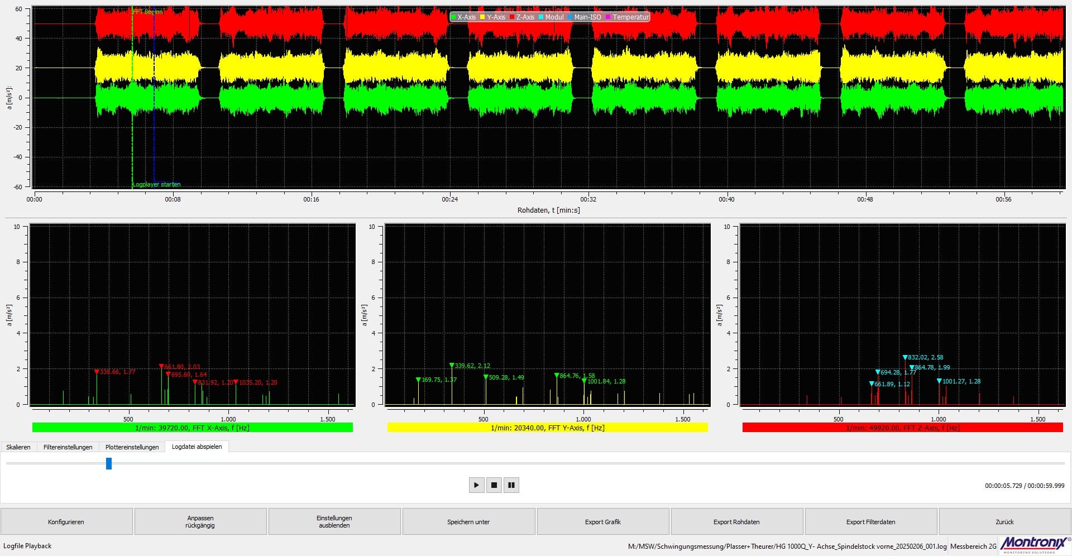The width and height of the screenshot is (1072, 556).
Task: Click the 1001.27 peak marker in Z-Axis FFT
Action: click(x=939, y=381)
